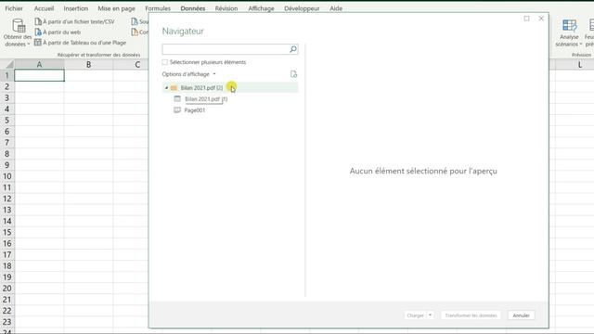Enable Sélectionner plusieurs éléments checkbox

coord(165,62)
